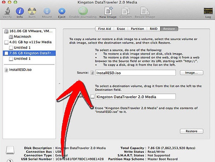Switch to the First Aid tab
Viewport: 215px width, 162px height.
click(x=104, y=29)
